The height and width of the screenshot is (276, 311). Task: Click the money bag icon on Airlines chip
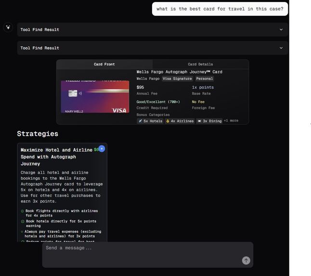(x=168, y=121)
